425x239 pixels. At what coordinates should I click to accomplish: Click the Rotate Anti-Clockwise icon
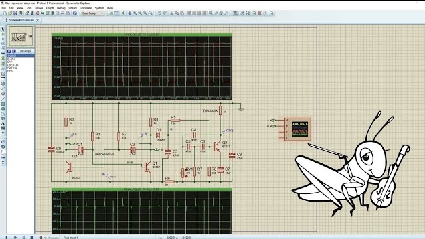3,147
